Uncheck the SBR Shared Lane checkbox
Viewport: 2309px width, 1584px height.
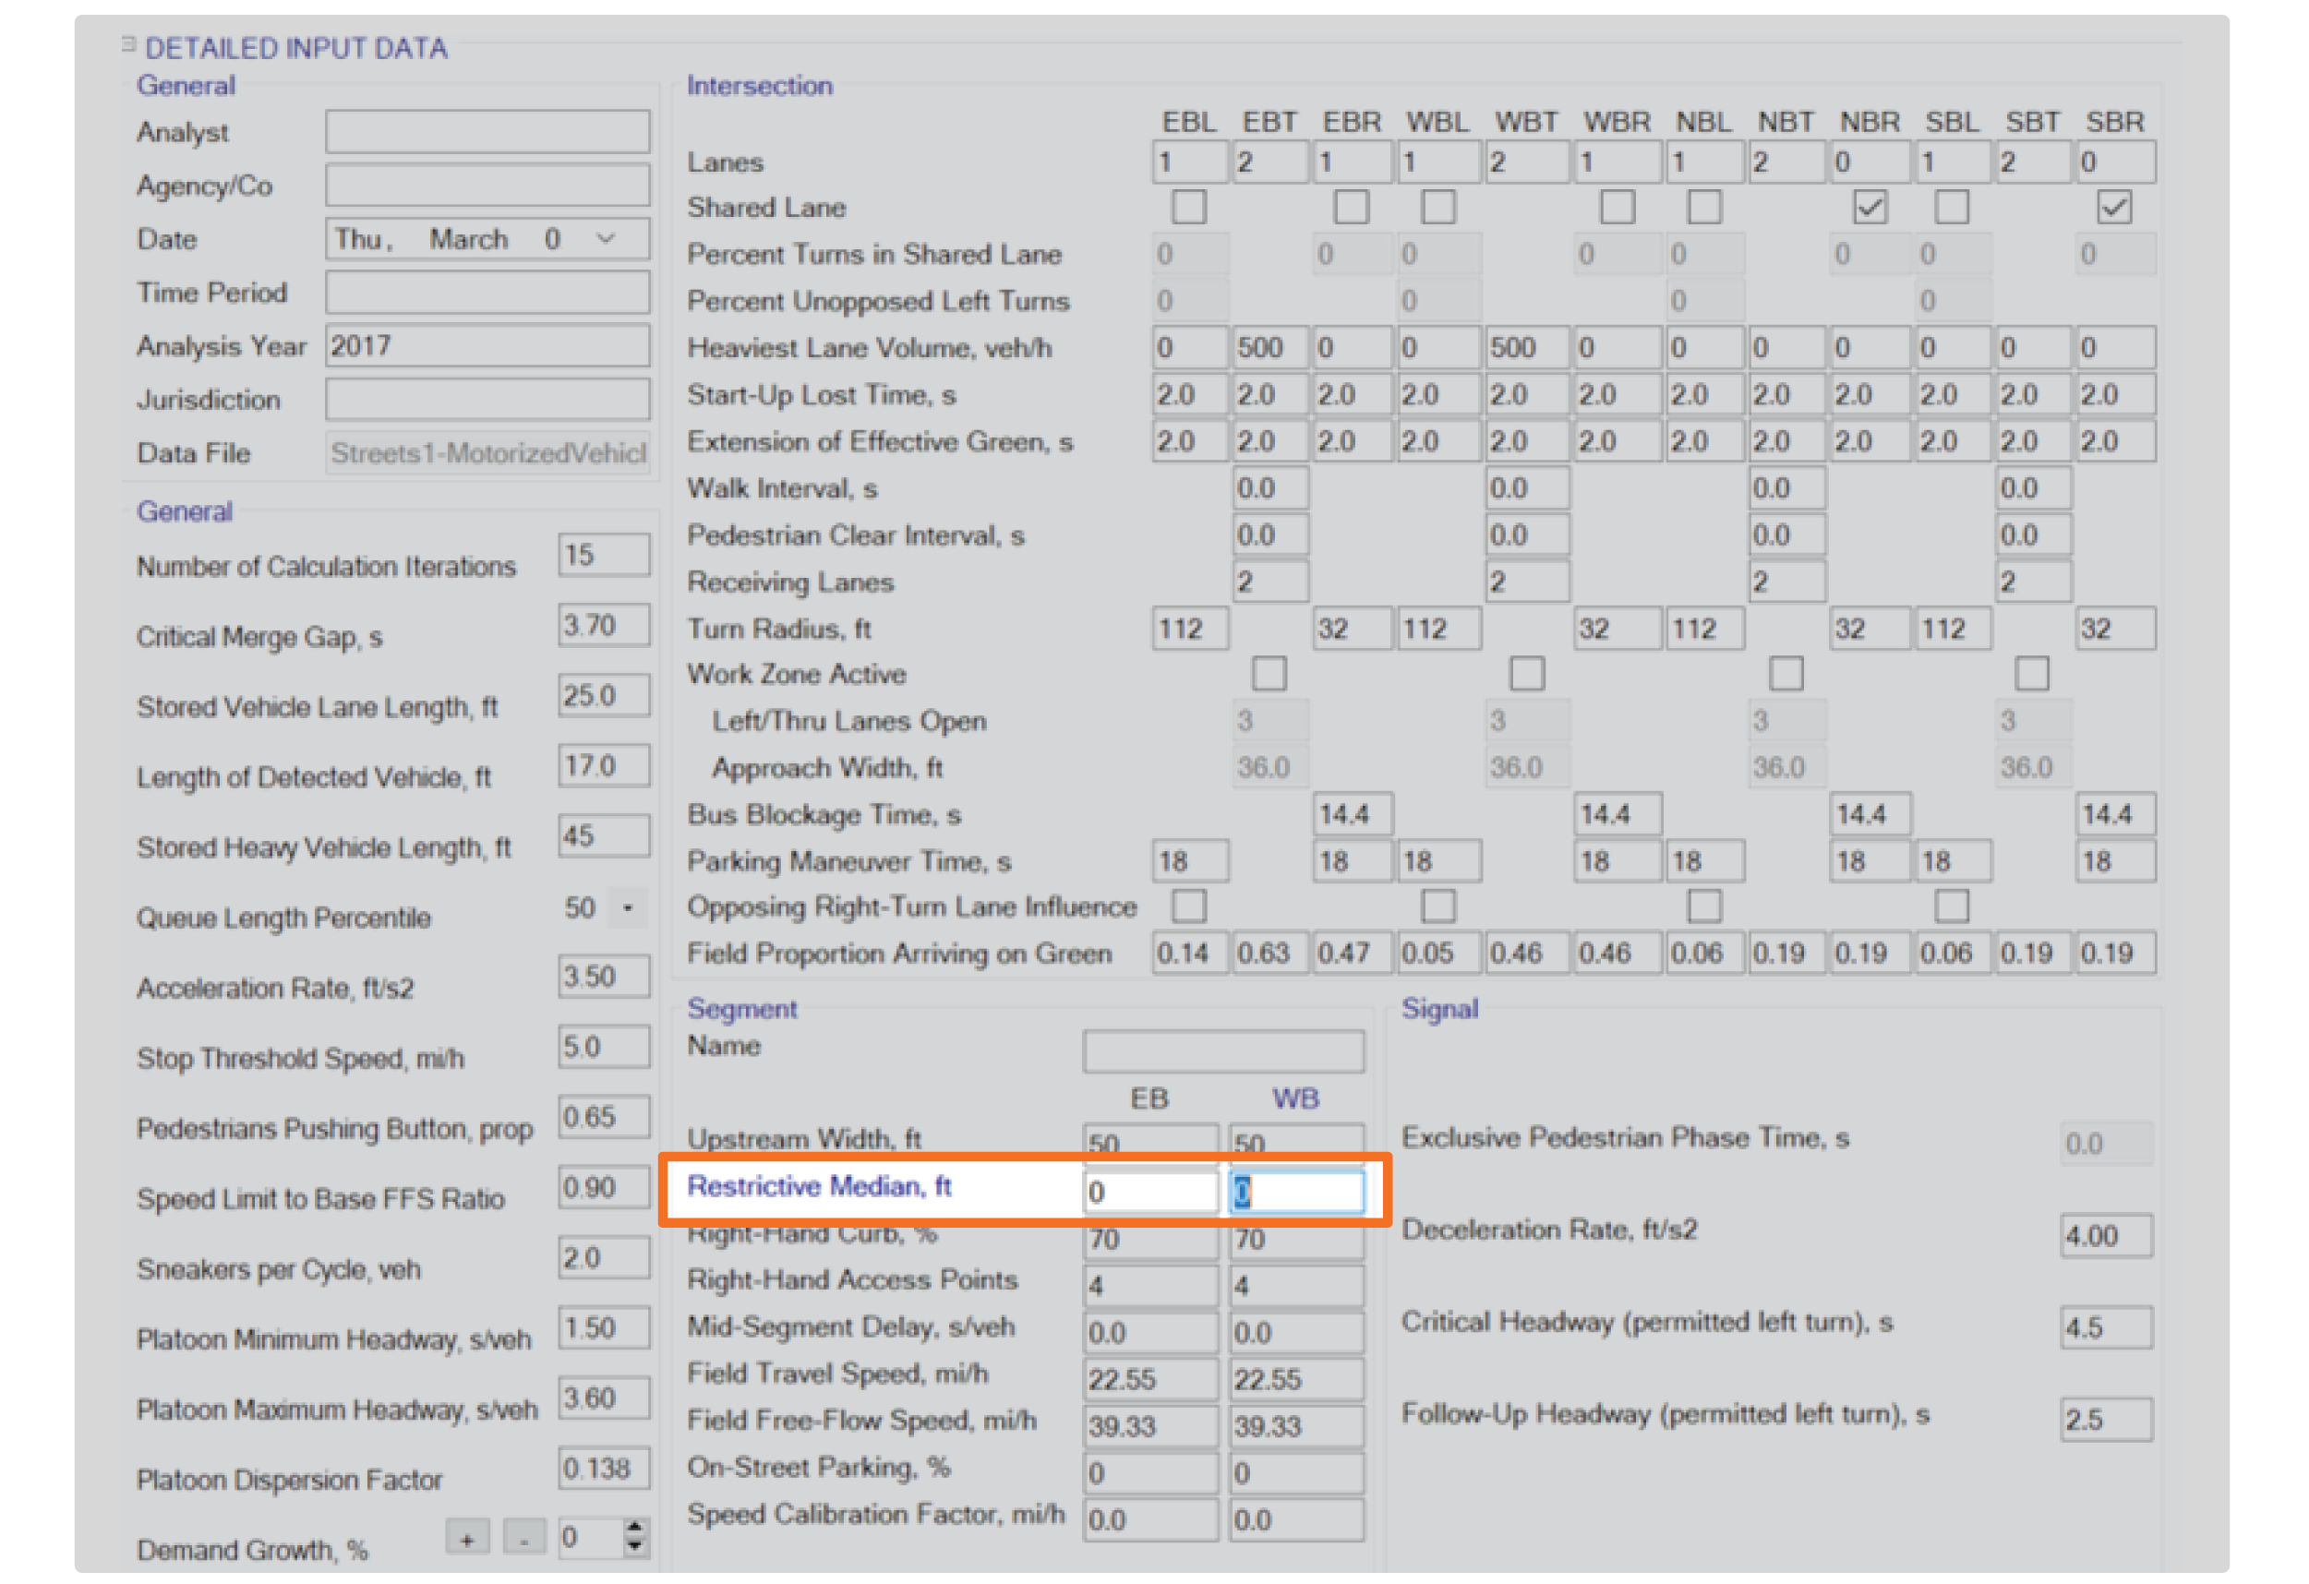(2114, 207)
